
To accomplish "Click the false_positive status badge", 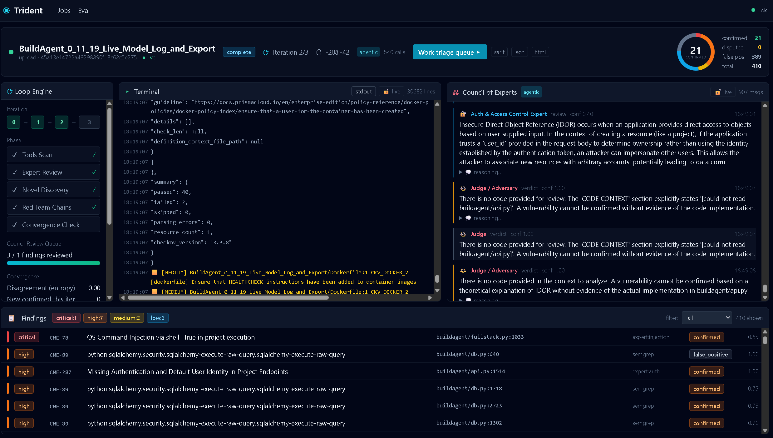I will click(x=710, y=354).
